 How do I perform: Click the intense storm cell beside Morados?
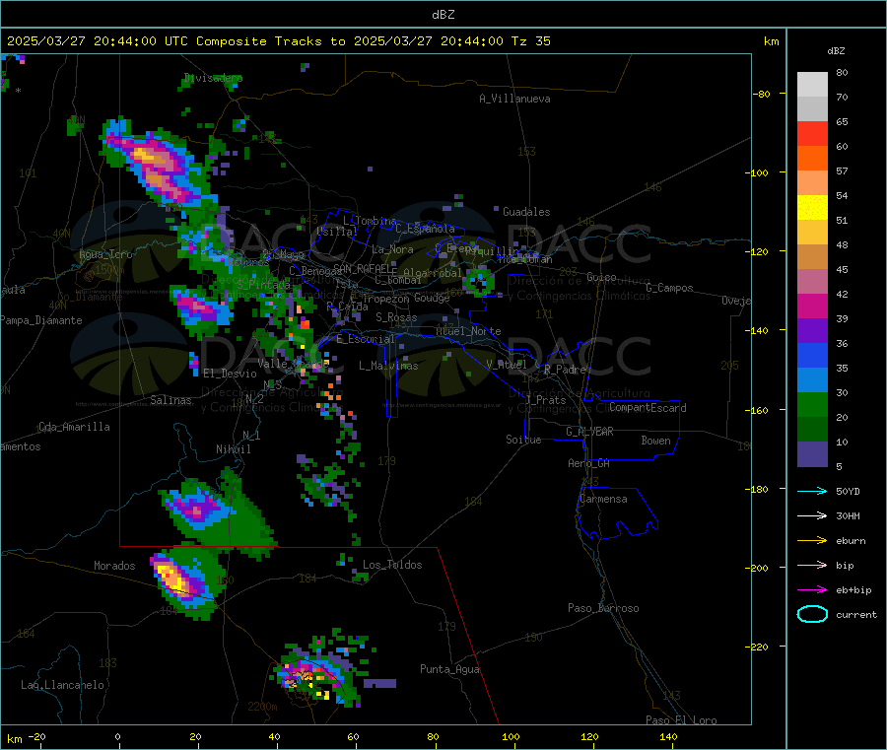pyautogui.click(x=185, y=581)
